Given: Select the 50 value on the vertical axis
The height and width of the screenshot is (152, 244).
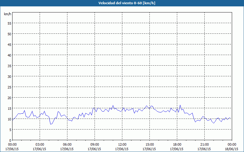Looking at the screenshot, I should [x=9, y=34].
